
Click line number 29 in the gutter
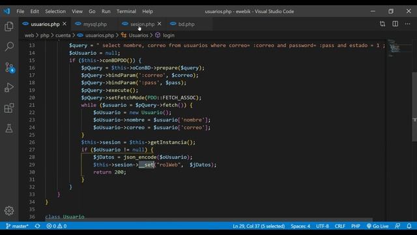pos(32,164)
